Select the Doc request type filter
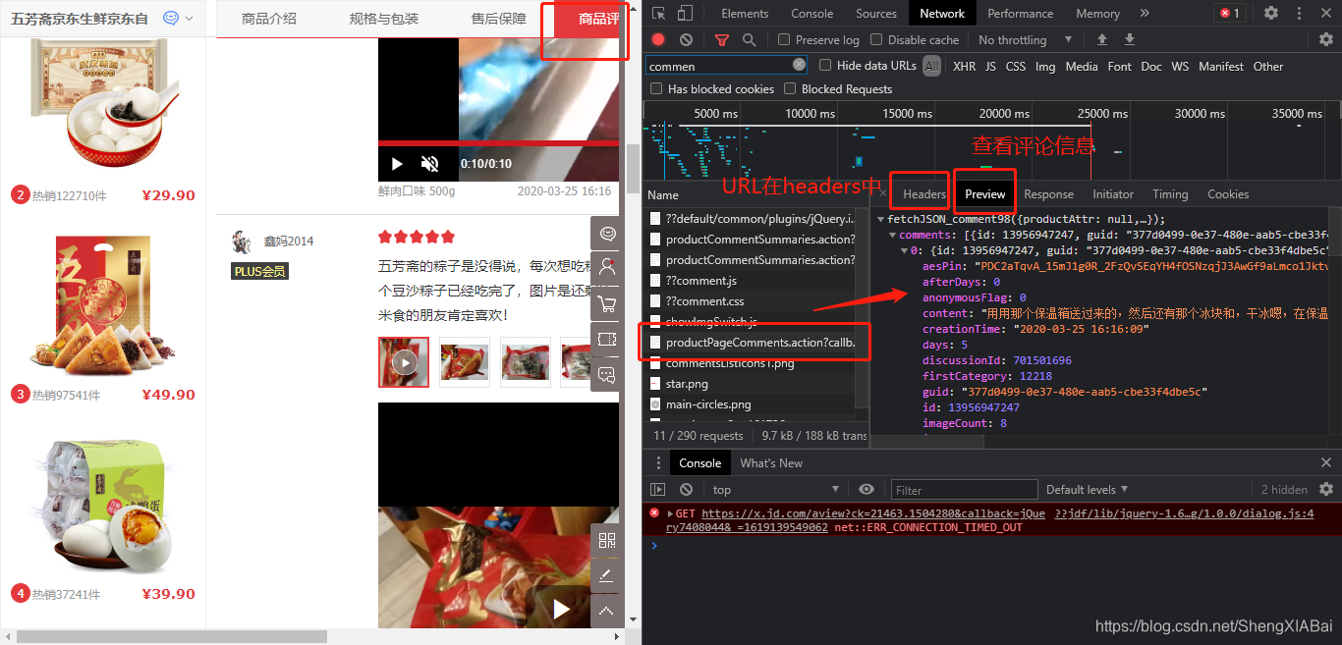 pos(1151,66)
